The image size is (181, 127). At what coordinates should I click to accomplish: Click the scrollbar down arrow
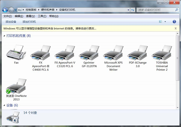[x=177, y=108]
